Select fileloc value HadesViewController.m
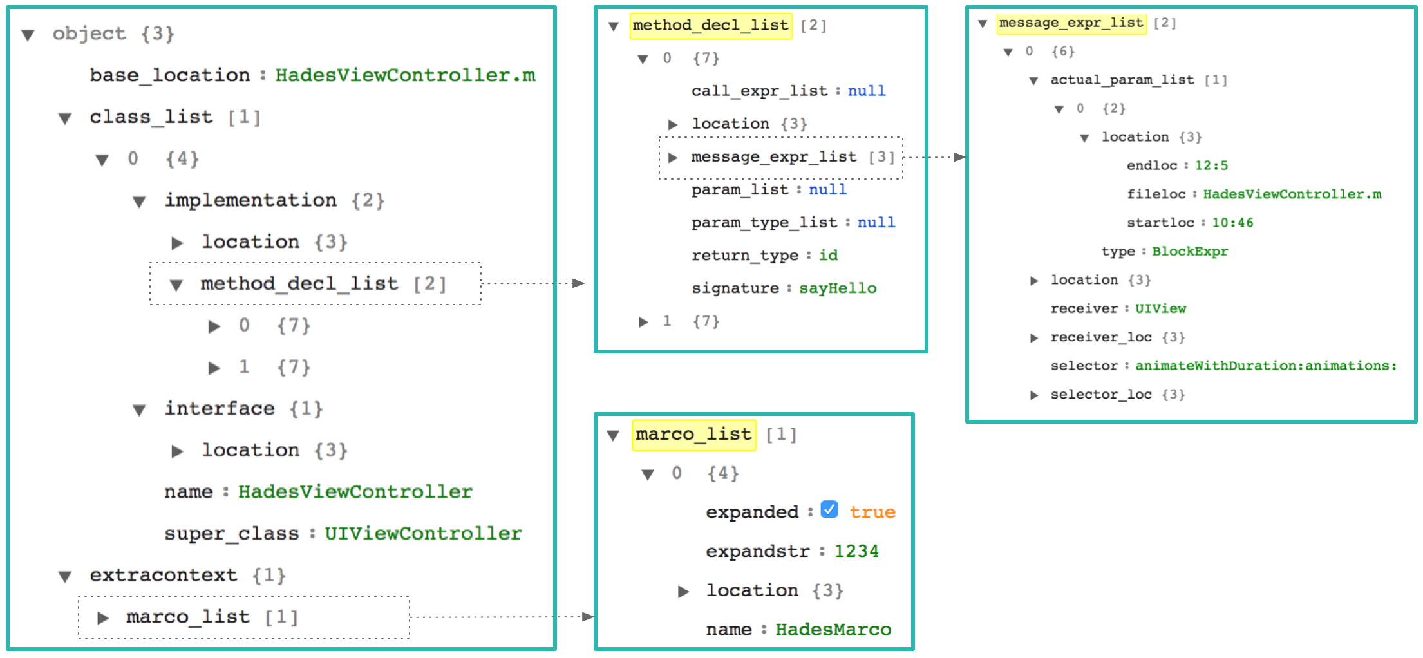The image size is (1423, 658). click(x=1292, y=194)
